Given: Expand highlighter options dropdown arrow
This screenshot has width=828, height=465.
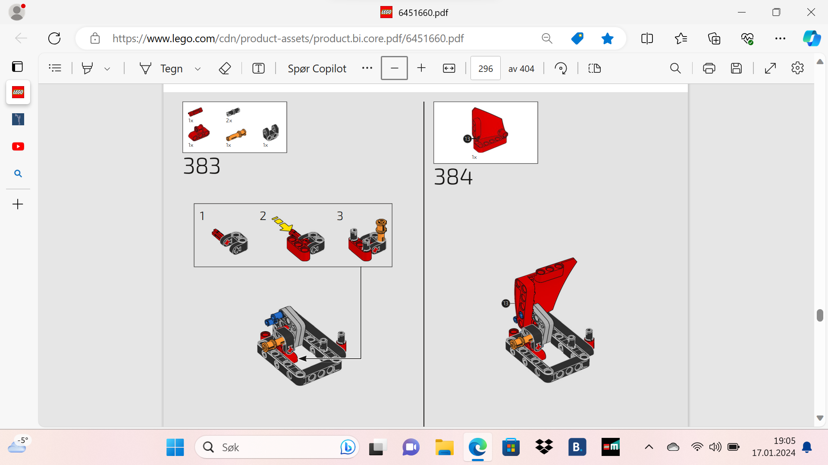Looking at the screenshot, I should 107,68.
